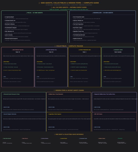Click the green 'Missable?' quick reference label
This screenshot has height=152, width=138.
pos(120,138)
